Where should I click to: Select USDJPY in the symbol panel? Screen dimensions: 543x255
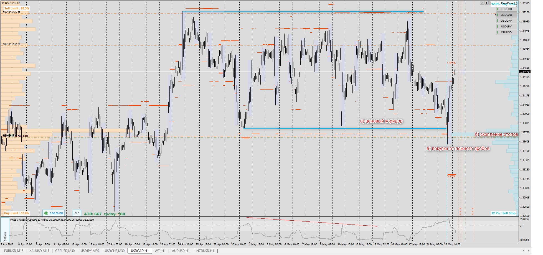tap(507, 27)
